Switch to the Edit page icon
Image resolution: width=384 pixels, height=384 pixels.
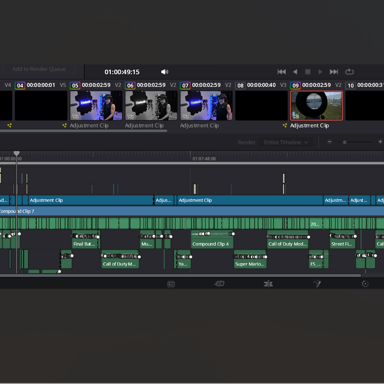268,284
